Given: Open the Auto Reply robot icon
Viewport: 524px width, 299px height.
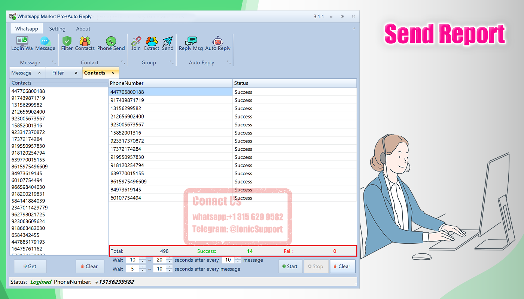Looking at the screenshot, I should pyautogui.click(x=218, y=44).
